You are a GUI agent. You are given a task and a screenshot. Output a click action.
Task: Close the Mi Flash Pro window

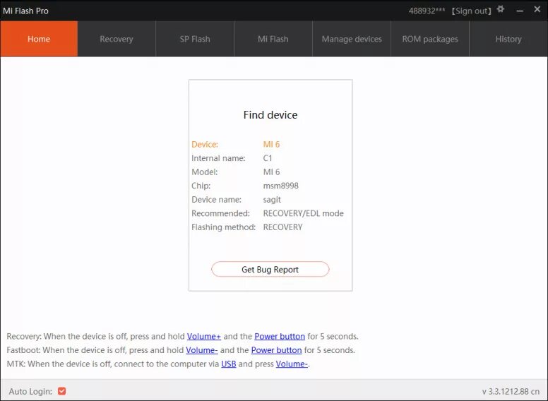(537, 9)
